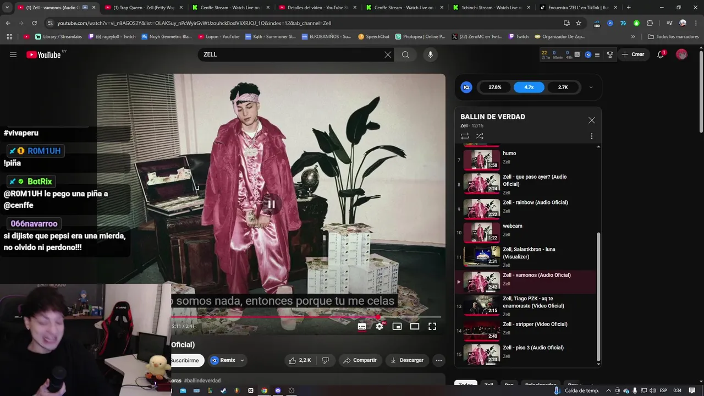
Task: Go back in the browser
Action: point(8,23)
